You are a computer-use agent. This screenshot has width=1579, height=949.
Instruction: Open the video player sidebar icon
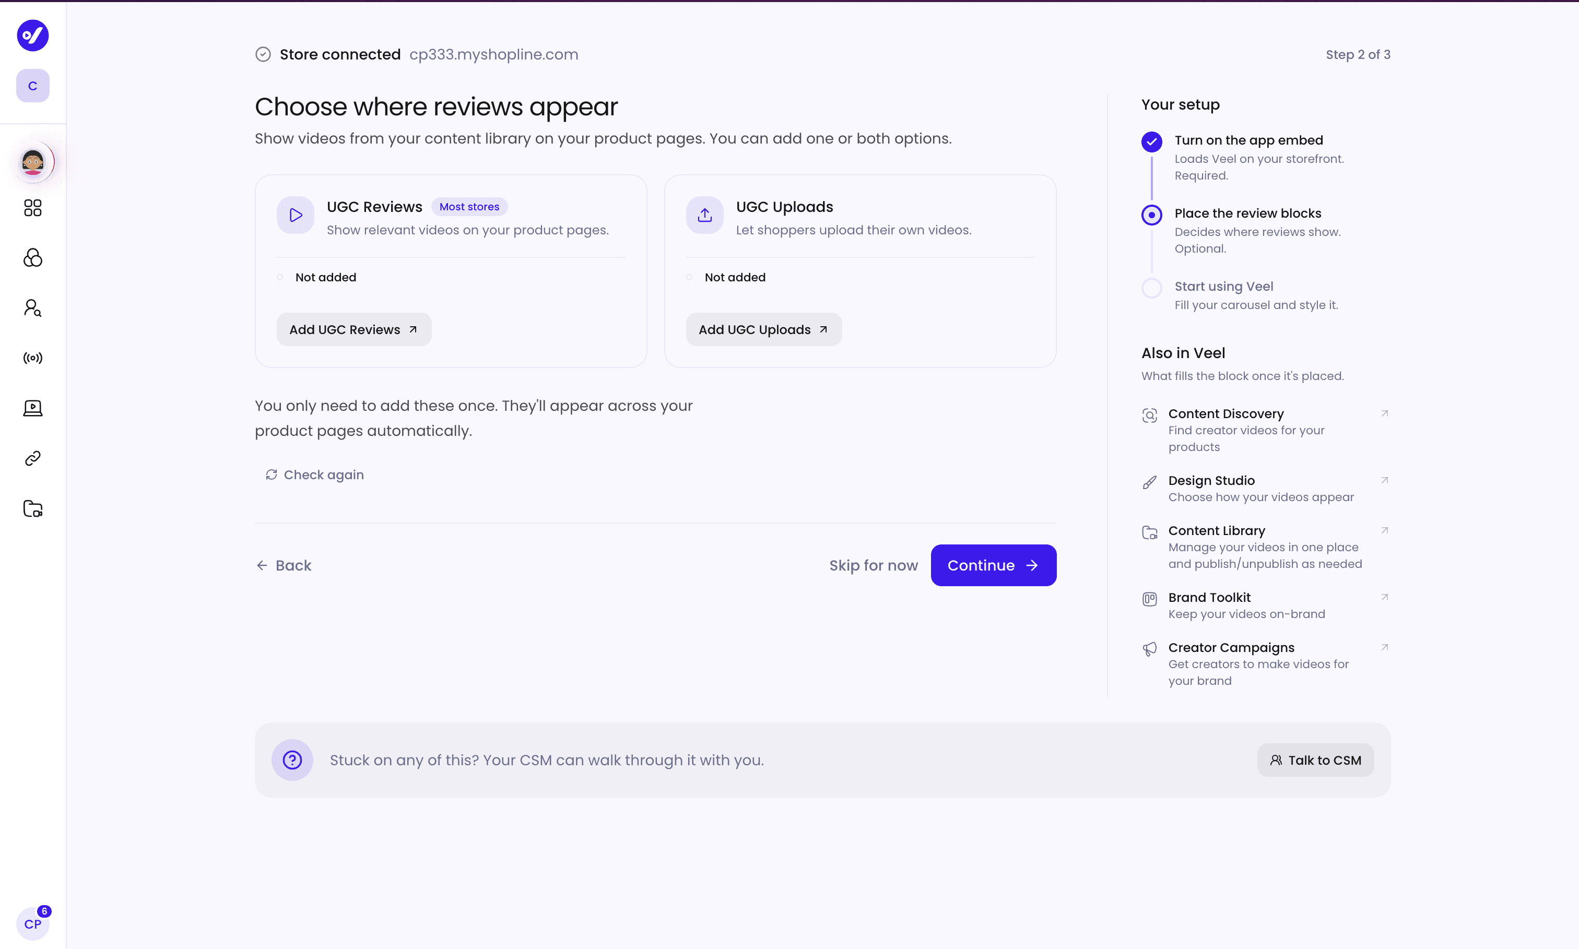click(x=32, y=408)
